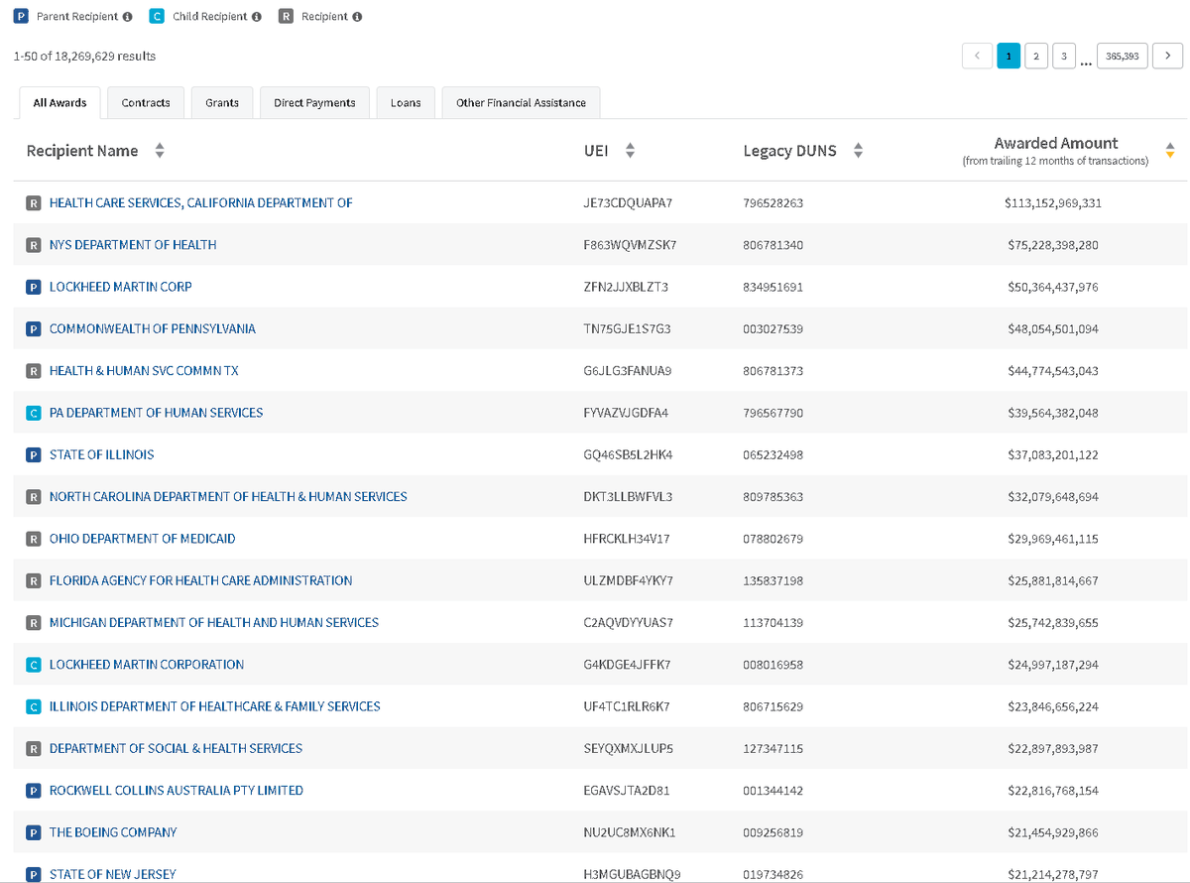Click the blue P Parent Recipient legend badge
Screen dimensions: 1190x883
point(23,17)
